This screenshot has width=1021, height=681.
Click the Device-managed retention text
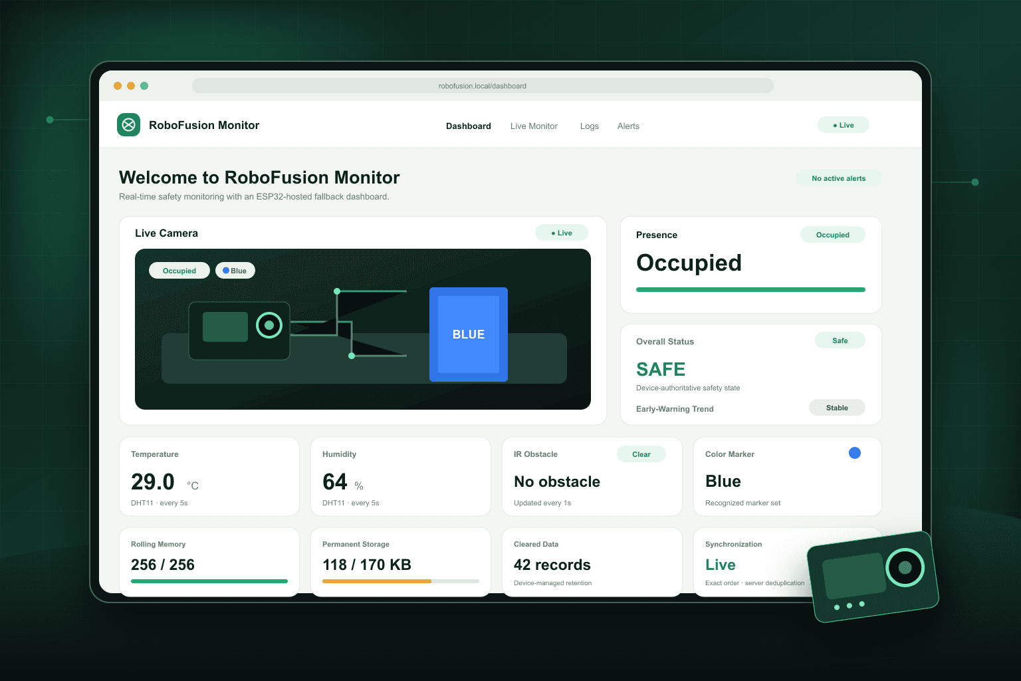552,583
